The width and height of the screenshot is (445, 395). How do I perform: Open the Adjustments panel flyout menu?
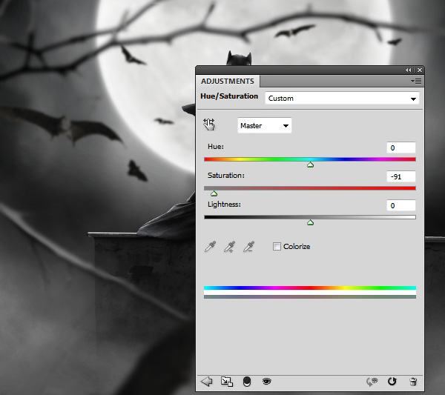(x=416, y=82)
